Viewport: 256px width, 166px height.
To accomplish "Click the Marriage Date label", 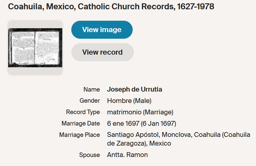I will point(81,123).
